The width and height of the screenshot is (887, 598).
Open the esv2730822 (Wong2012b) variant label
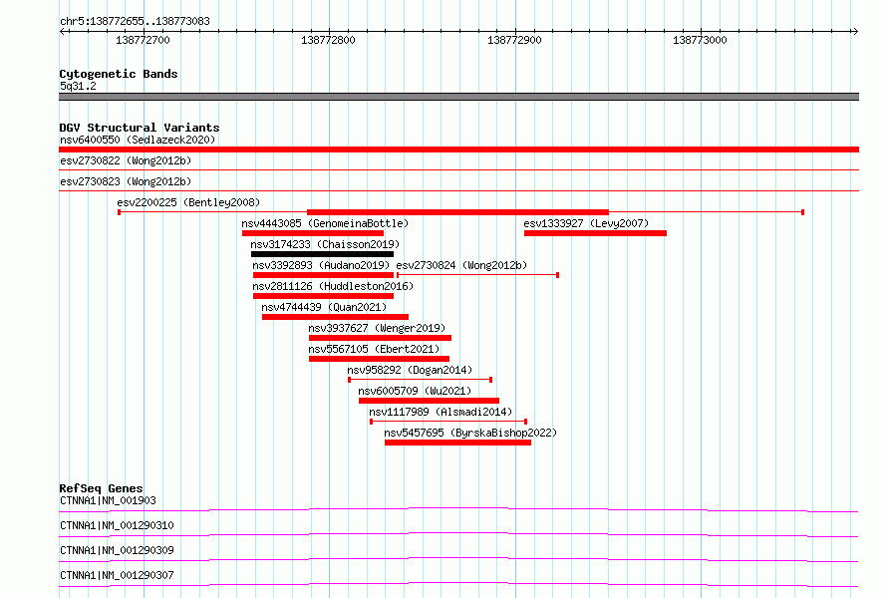[126, 160]
